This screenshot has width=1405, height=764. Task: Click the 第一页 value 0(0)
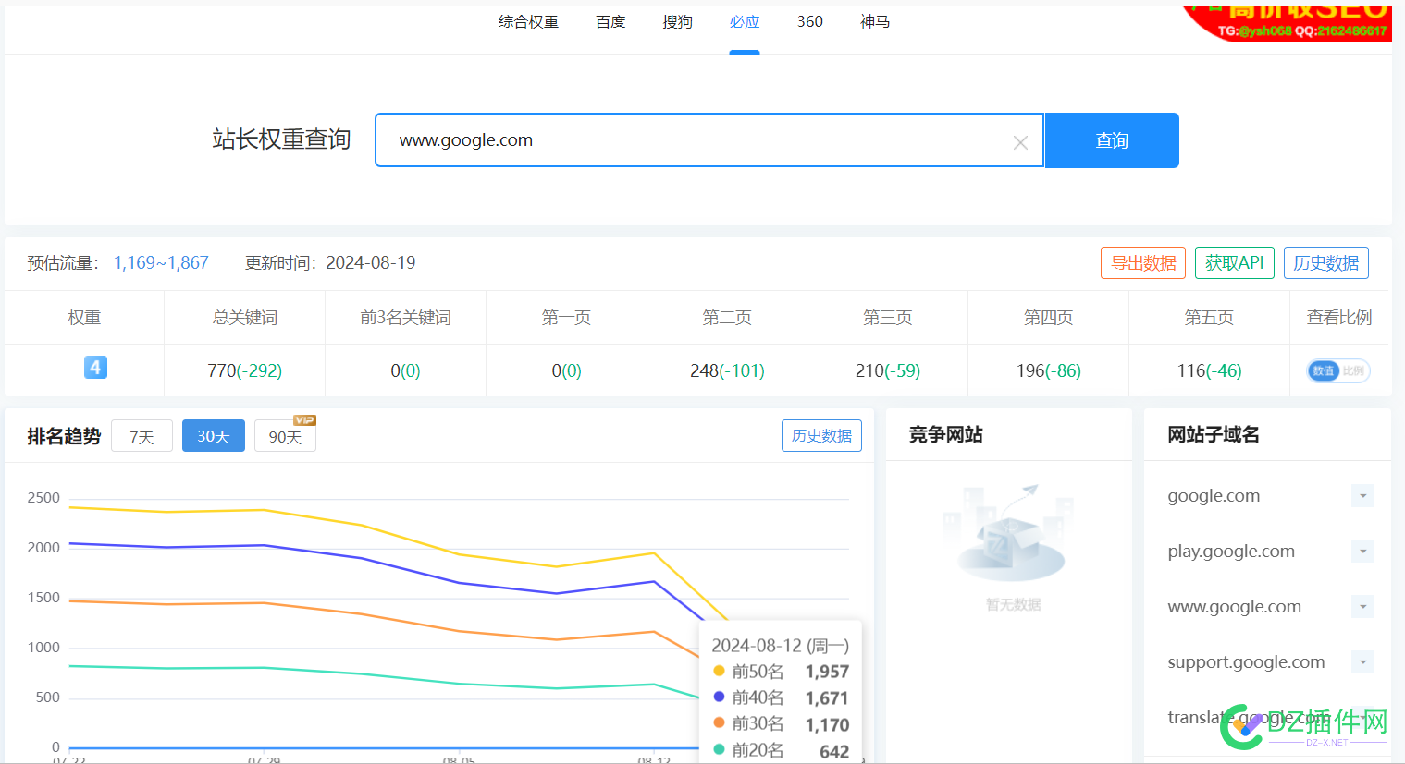click(566, 370)
